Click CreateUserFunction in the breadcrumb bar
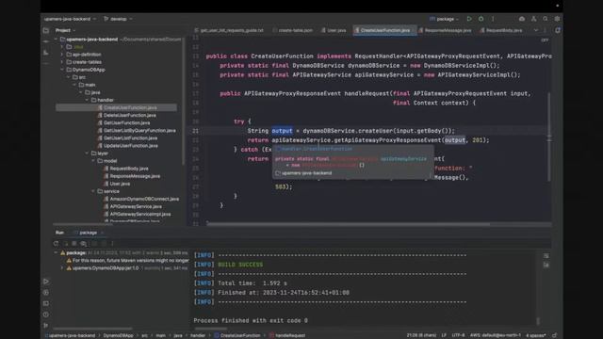Viewport: 603px width, 339px height. click(236, 335)
